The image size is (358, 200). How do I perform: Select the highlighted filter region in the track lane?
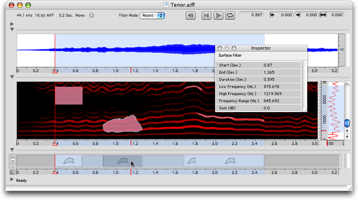(x=122, y=162)
